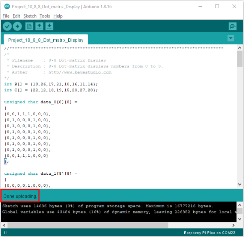Click the console scrollbar up arrow
The image size is (244, 237).
(x=239, y=205)
